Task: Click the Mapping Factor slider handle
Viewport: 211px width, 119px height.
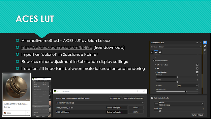Action: (186, 92)
